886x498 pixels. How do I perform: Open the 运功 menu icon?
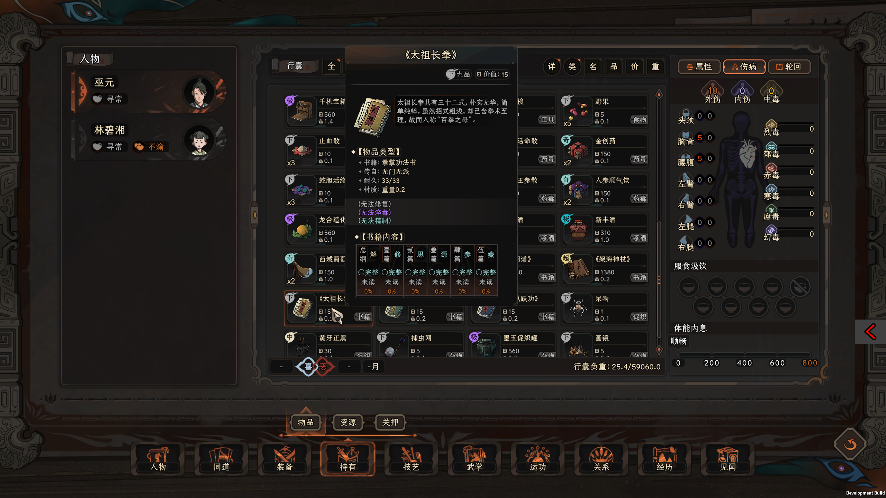[x=538, y=458]
